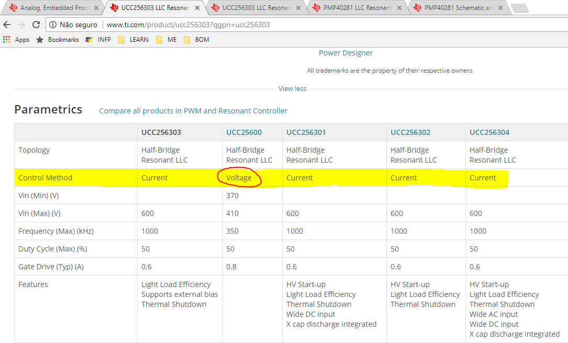Select the 'Topology' row label

tap(34, 150)
